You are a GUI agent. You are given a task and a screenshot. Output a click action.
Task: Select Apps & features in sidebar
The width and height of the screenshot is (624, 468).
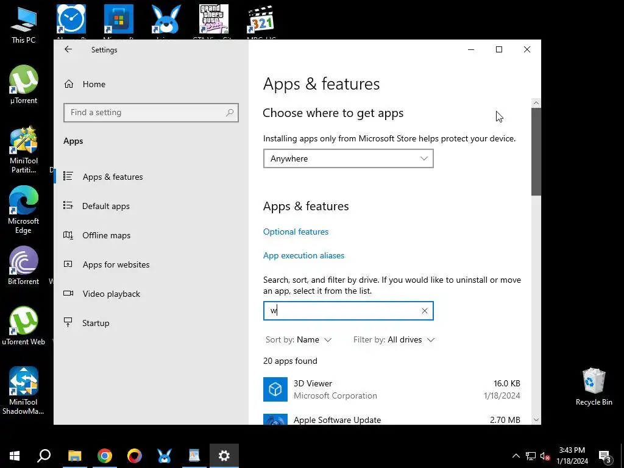tap(113, 177)
